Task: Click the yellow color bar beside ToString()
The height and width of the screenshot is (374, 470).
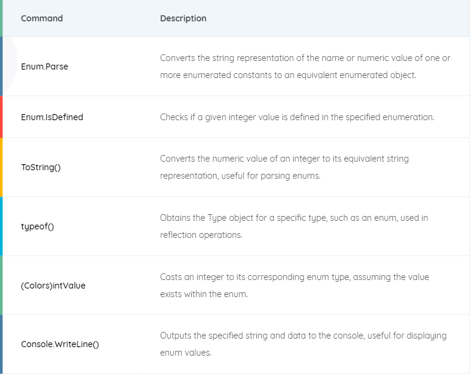Action: coord(1,167)
